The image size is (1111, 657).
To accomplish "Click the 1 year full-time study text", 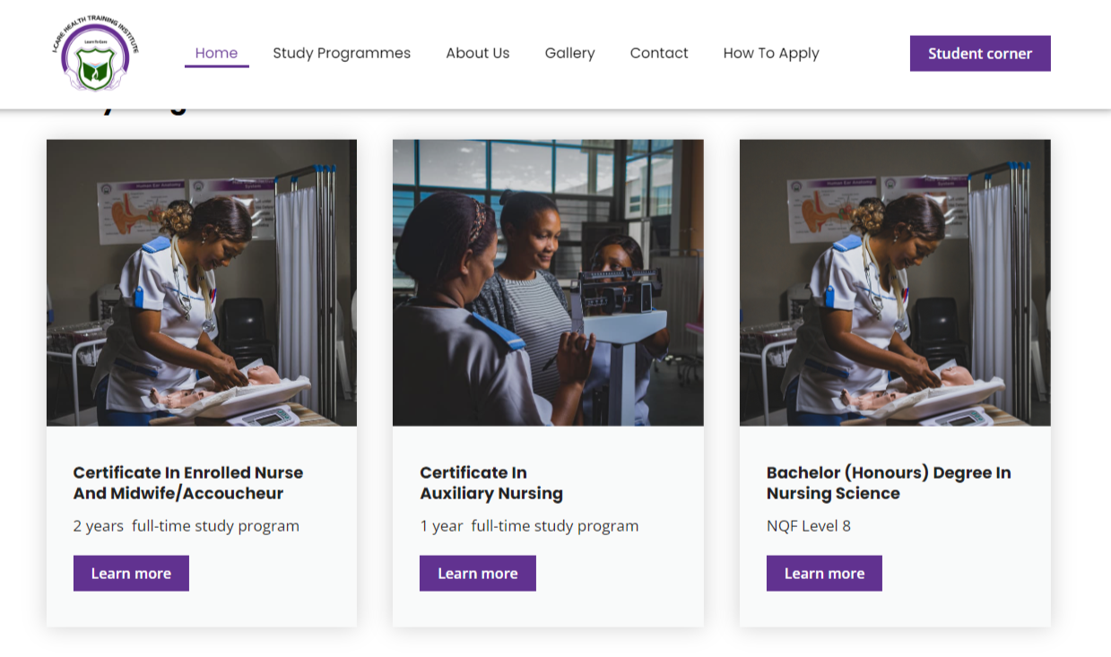I will tap(529, 525).
